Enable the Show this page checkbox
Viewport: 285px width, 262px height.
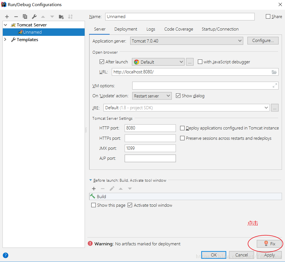pos(94,205)
